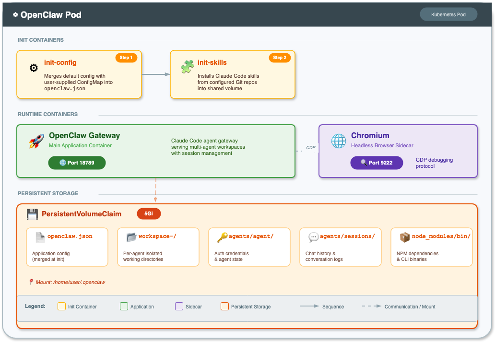The width and height of the screenshot is (495, 342).
Task: Click the red 5Gi storage badge
Action: [149, 214]
